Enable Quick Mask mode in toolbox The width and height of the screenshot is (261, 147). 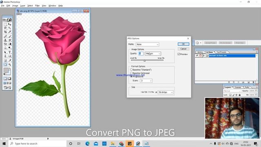9,78
